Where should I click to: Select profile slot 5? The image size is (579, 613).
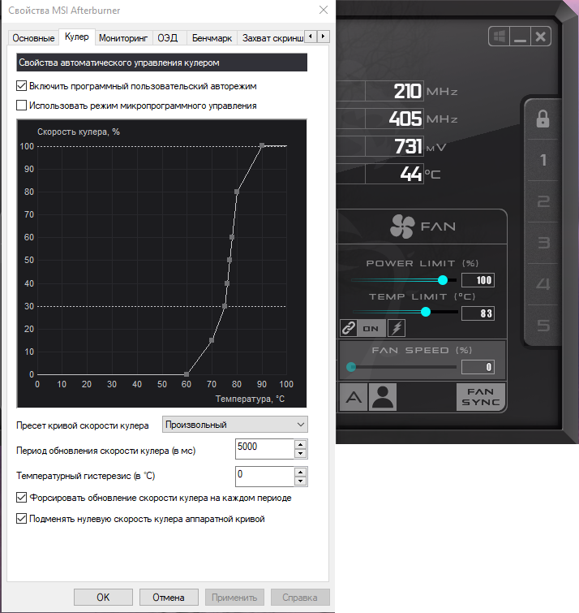tap(543, 326)
